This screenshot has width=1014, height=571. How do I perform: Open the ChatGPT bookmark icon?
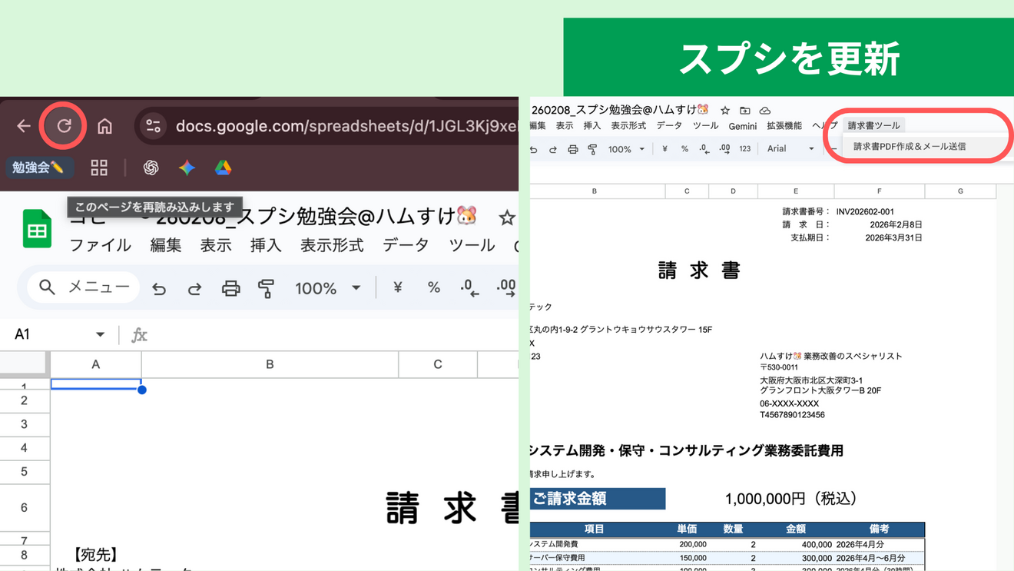(x=151, y=168)
